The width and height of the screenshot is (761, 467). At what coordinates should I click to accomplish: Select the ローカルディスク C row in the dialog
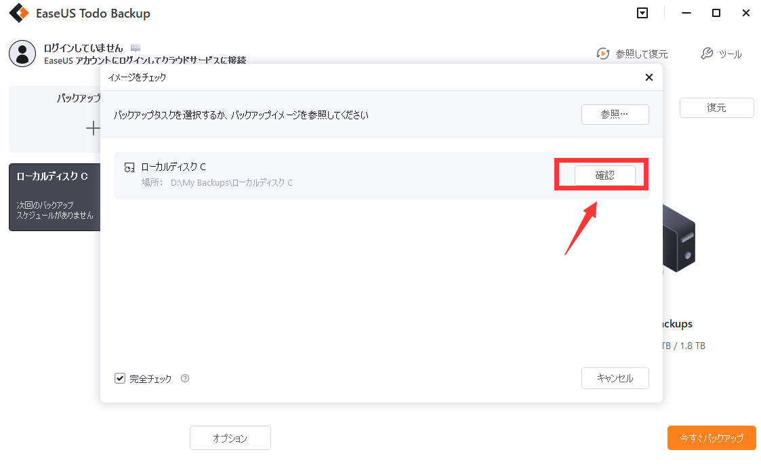339,175
